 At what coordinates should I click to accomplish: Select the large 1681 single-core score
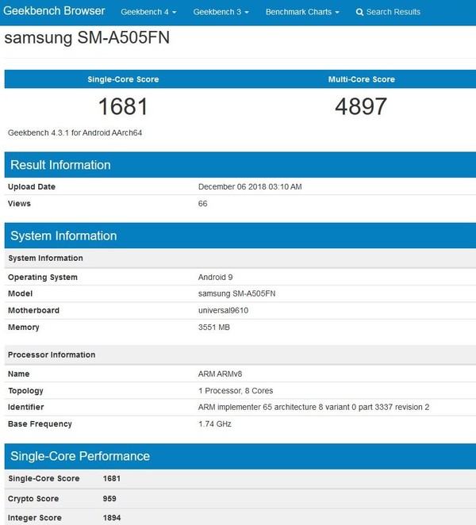pos(123,106)
